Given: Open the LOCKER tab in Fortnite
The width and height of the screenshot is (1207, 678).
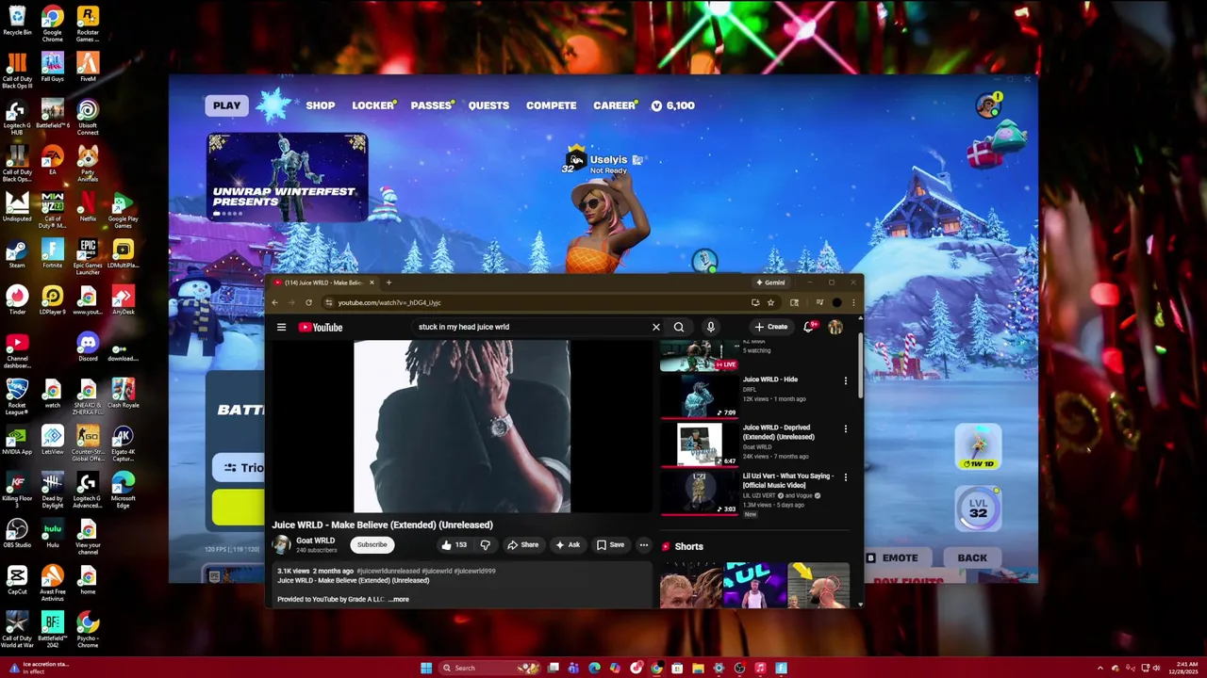Looking at the screenshot, I should pos(373,105).
